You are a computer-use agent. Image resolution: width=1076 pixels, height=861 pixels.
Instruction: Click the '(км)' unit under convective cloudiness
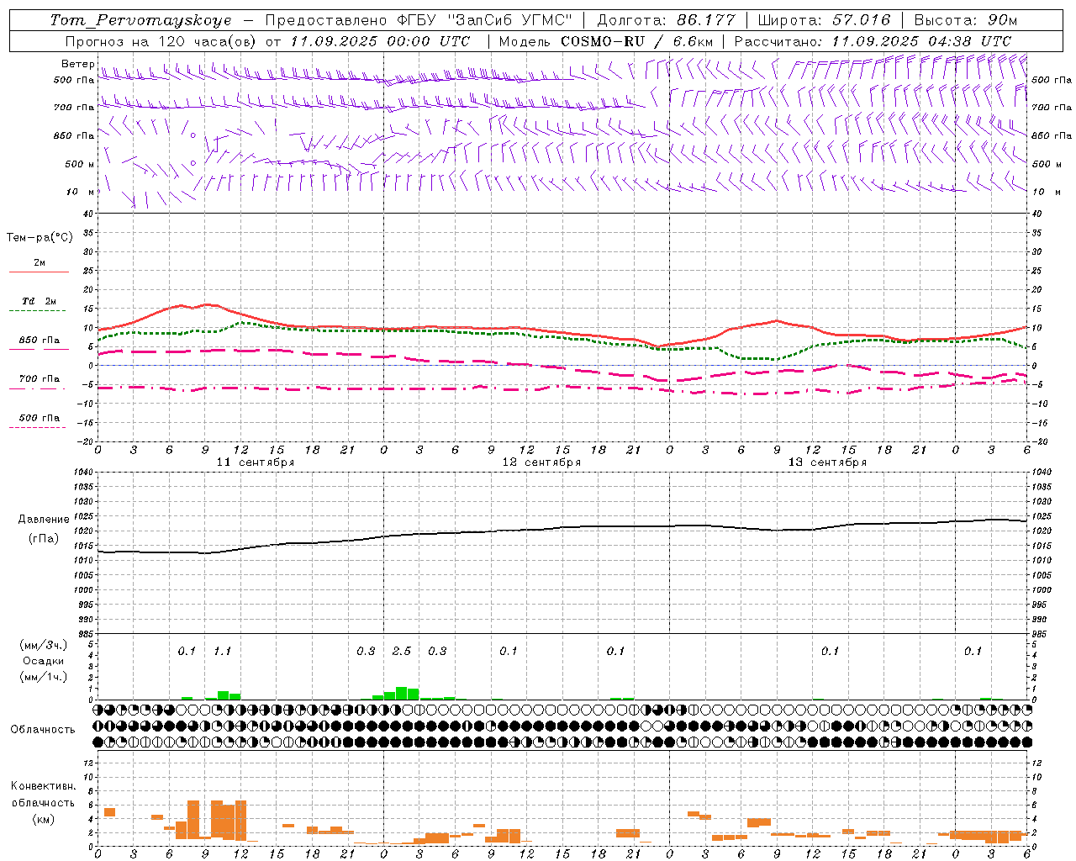43,819
